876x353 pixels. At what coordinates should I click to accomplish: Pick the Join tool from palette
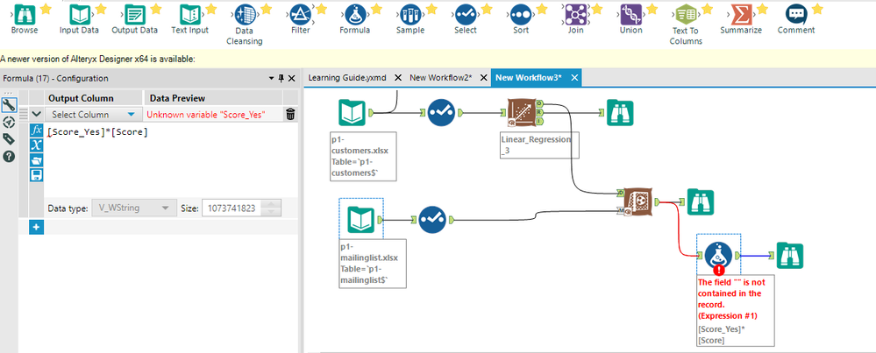(x=575, y=13)
